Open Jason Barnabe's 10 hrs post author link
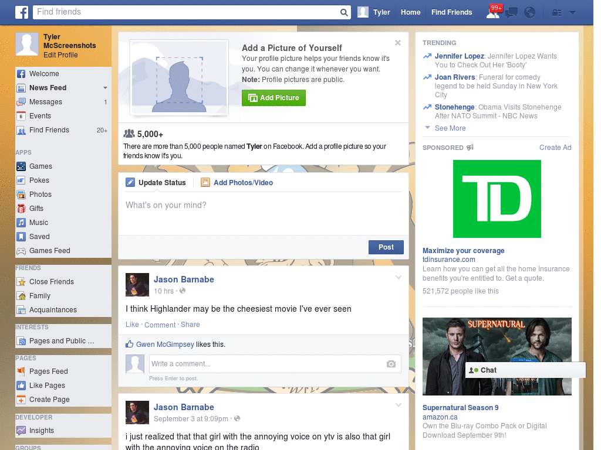Image resolution: width=601 pixels, height=450 pixels. tap(184, 279)
